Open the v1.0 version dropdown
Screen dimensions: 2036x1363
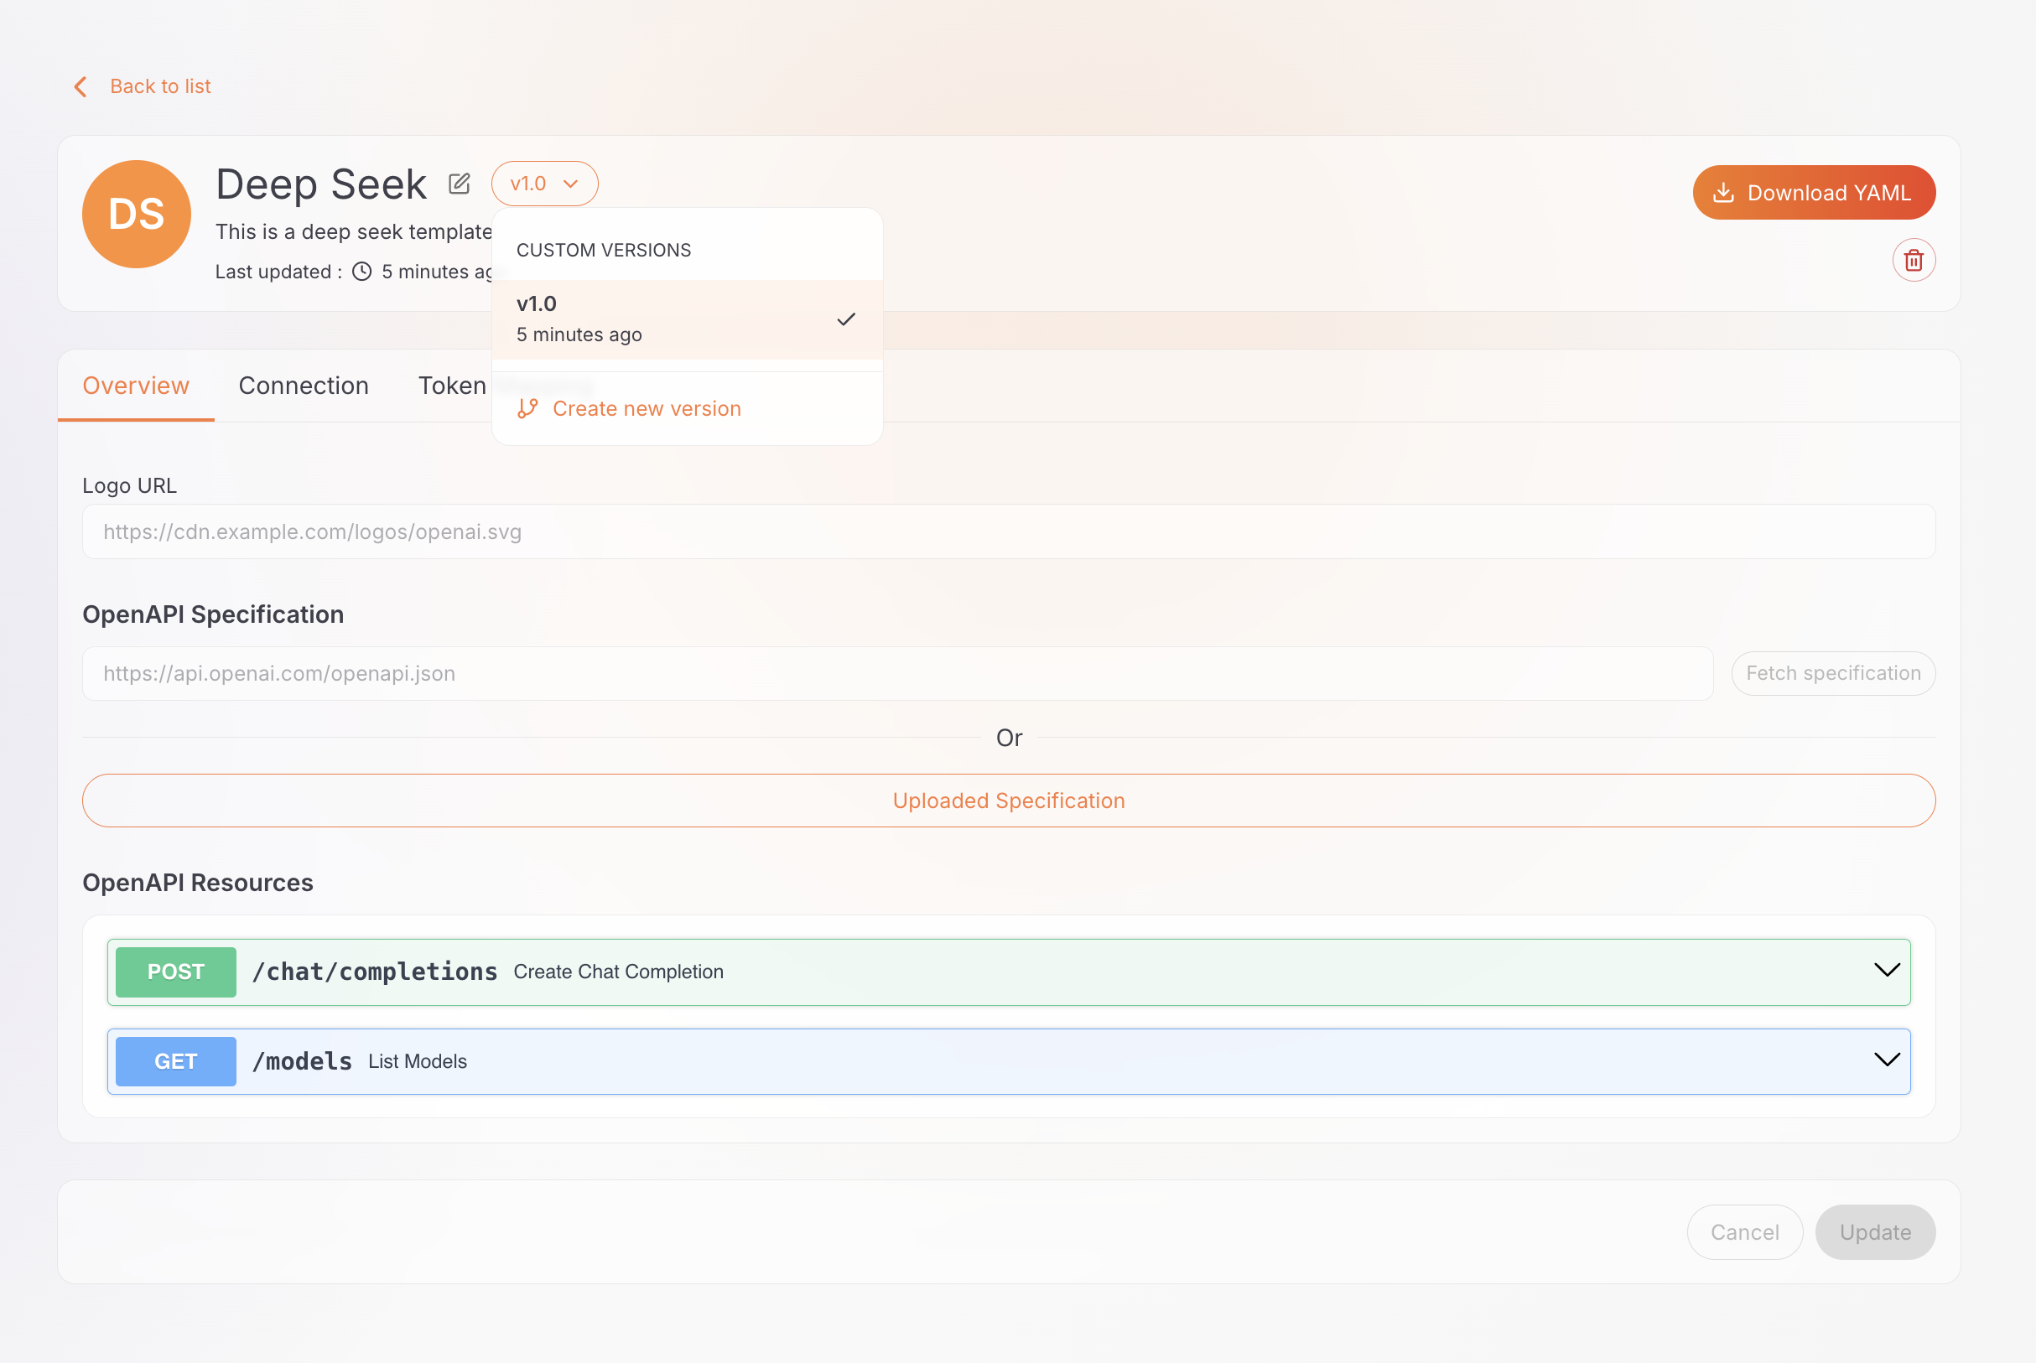tap(544, 184)
